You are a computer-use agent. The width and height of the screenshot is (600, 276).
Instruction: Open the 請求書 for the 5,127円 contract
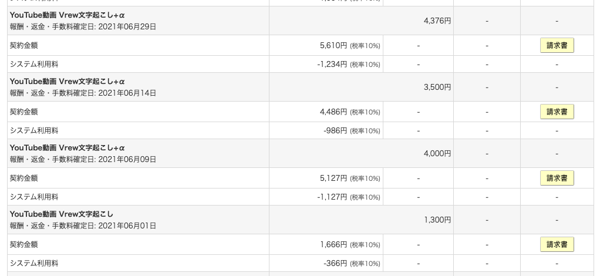click(557, 178)
